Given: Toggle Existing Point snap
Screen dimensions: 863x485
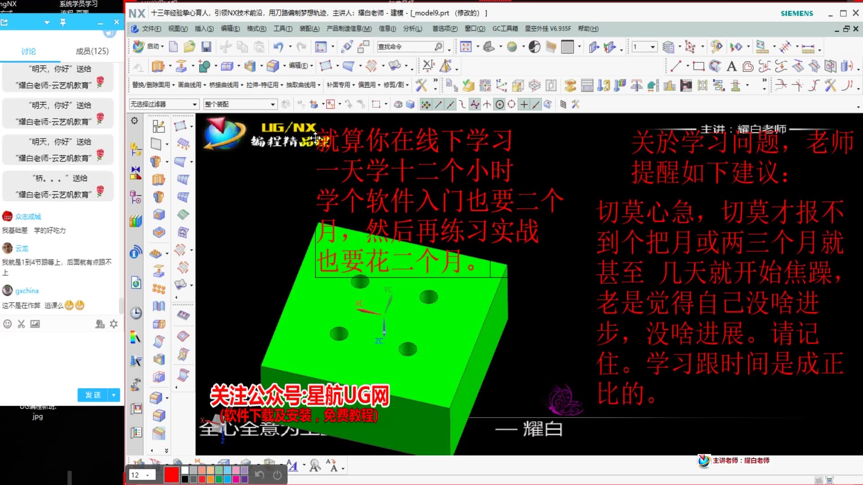Looking at the screenshot, I should (x=524, y=105).
